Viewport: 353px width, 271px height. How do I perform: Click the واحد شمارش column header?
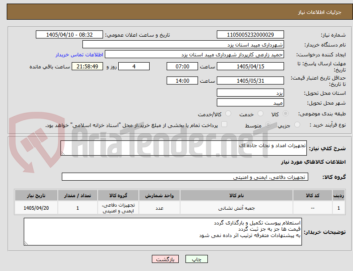point(159,195)
